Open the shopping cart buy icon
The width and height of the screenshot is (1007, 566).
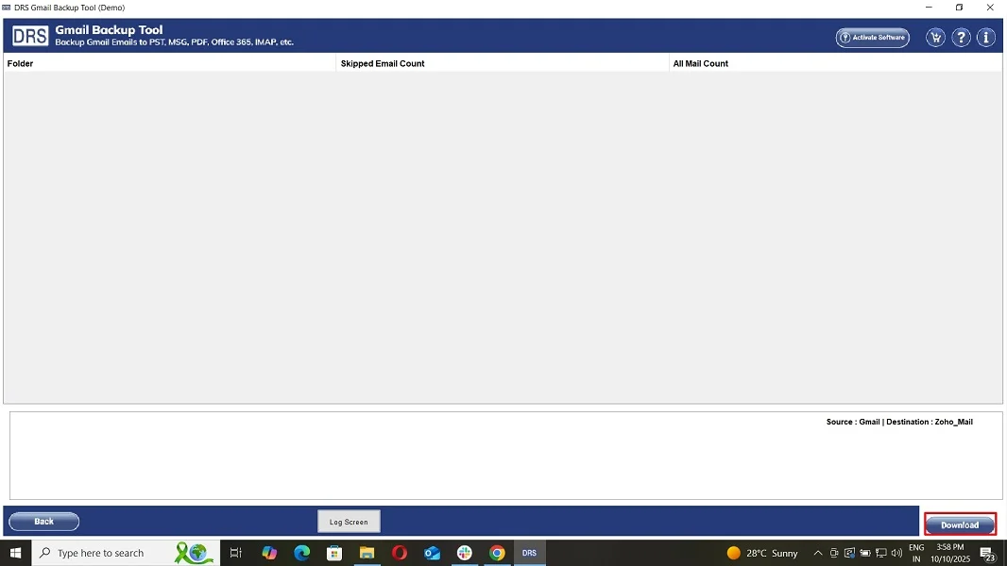coord(936,37)
